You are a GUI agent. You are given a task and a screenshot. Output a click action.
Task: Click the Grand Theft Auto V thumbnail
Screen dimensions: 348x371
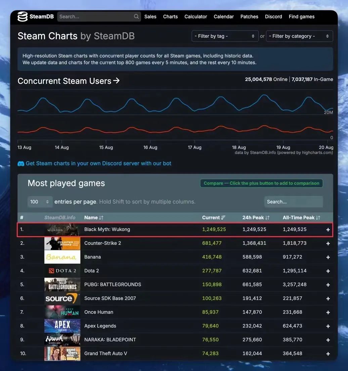62,354
